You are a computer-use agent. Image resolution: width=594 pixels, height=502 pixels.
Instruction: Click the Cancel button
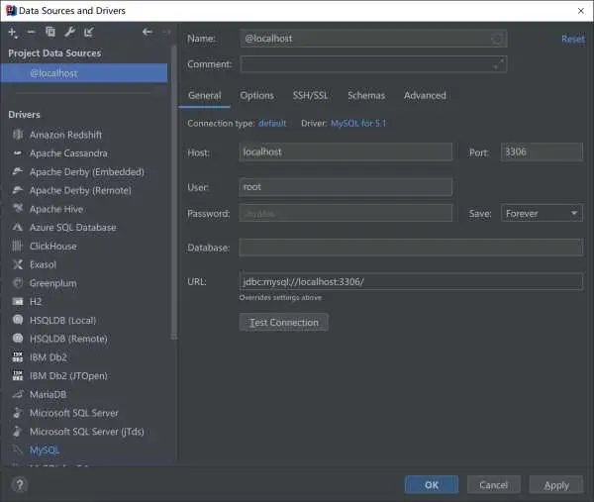(x=493, y=485)
